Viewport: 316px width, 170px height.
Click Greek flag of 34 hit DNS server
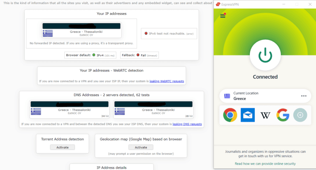(x=36, y=111)
